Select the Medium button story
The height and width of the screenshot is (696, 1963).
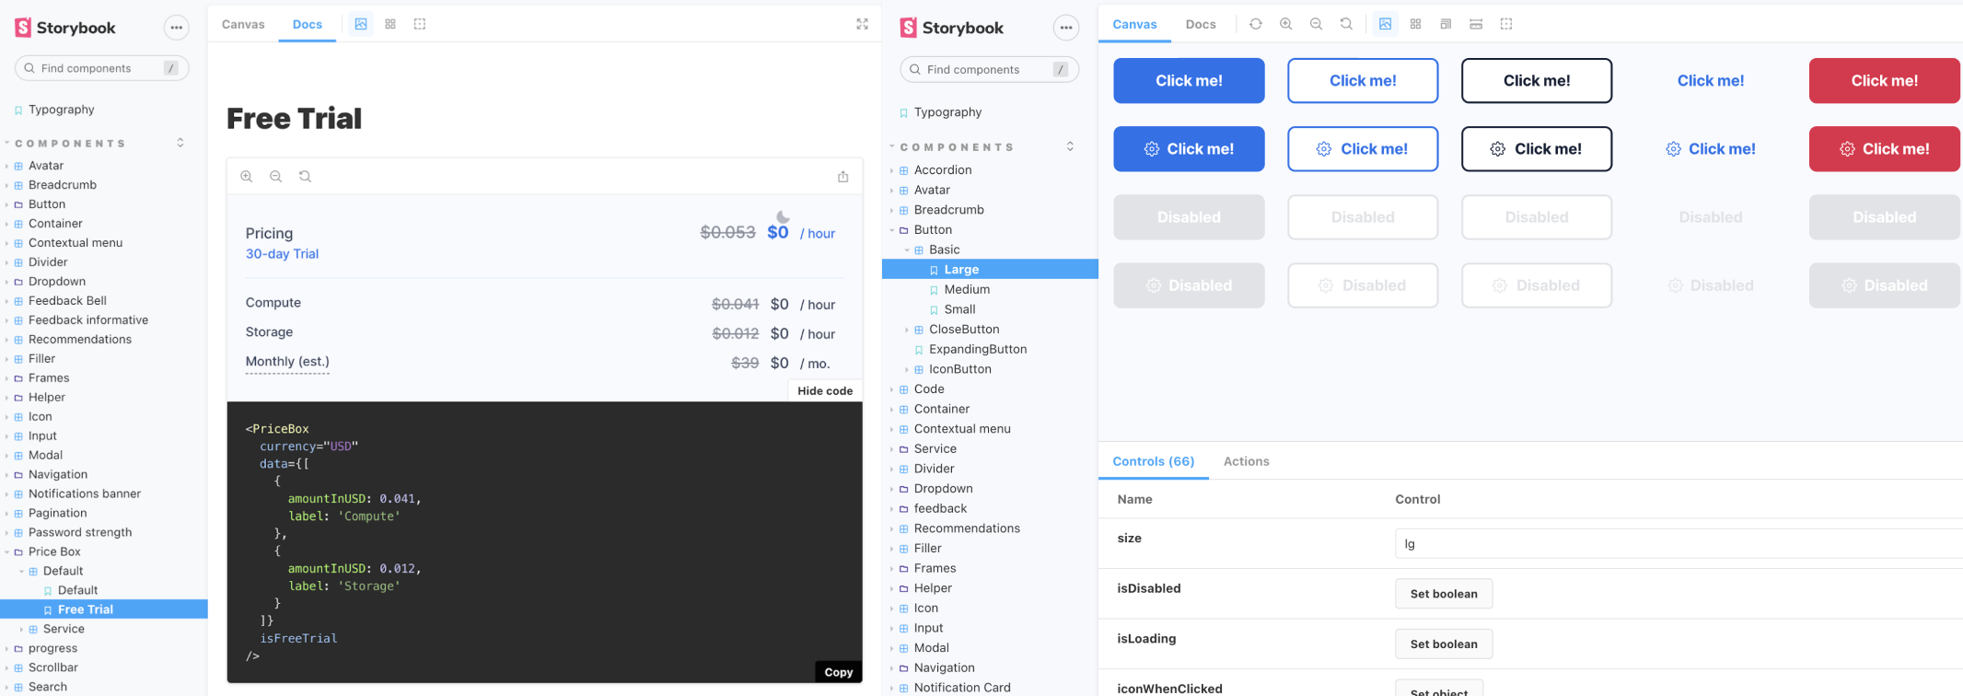pos(966,289)
